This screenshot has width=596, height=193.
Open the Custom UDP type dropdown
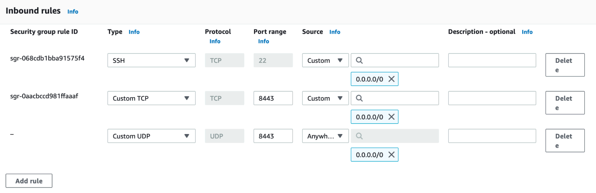point(151,136)
